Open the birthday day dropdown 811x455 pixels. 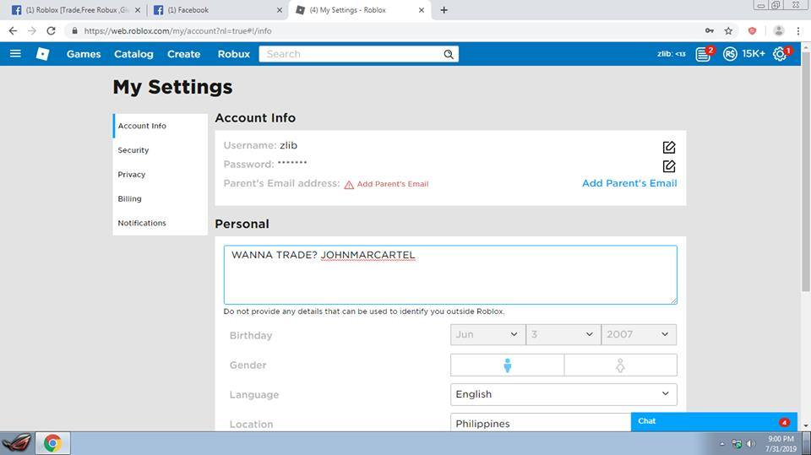point(563,334)
